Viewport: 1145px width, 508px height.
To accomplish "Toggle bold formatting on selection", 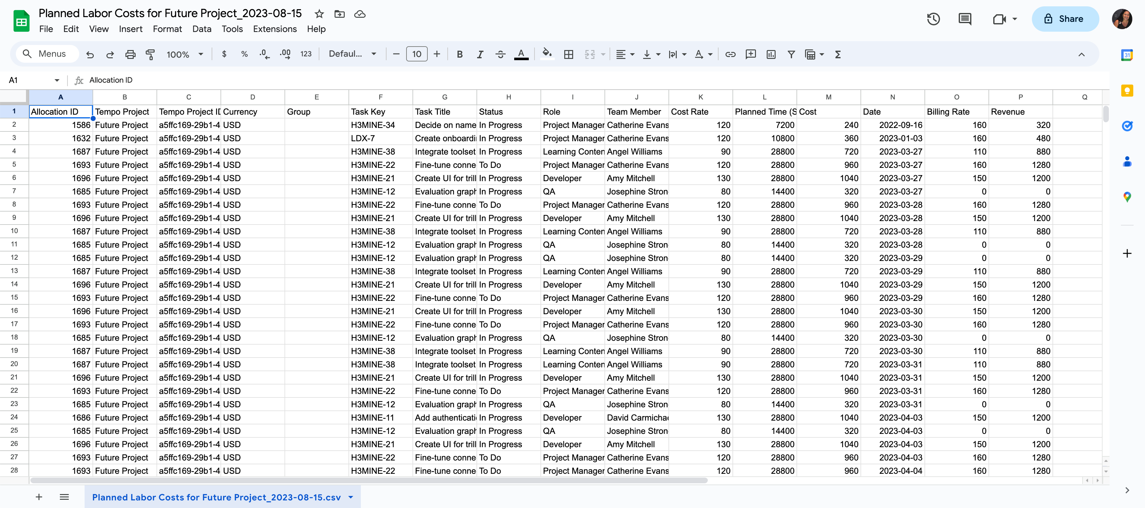I will click(460, 54).
